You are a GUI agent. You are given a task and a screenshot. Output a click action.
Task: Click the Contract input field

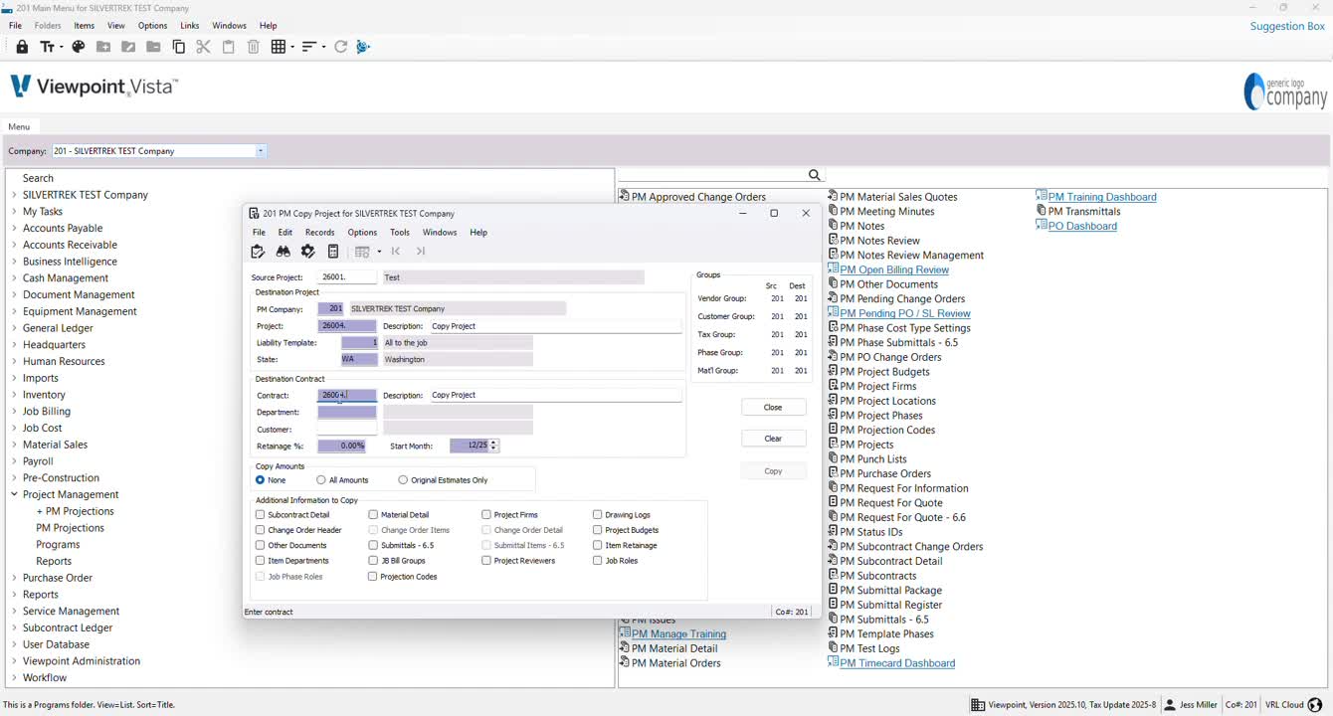pos(347,395)
